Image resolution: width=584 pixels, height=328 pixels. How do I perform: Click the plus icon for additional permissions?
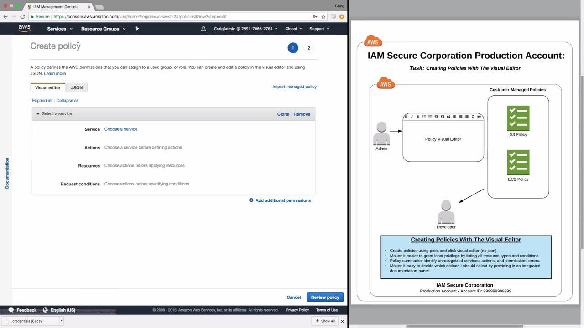click(x=251, y=200)
